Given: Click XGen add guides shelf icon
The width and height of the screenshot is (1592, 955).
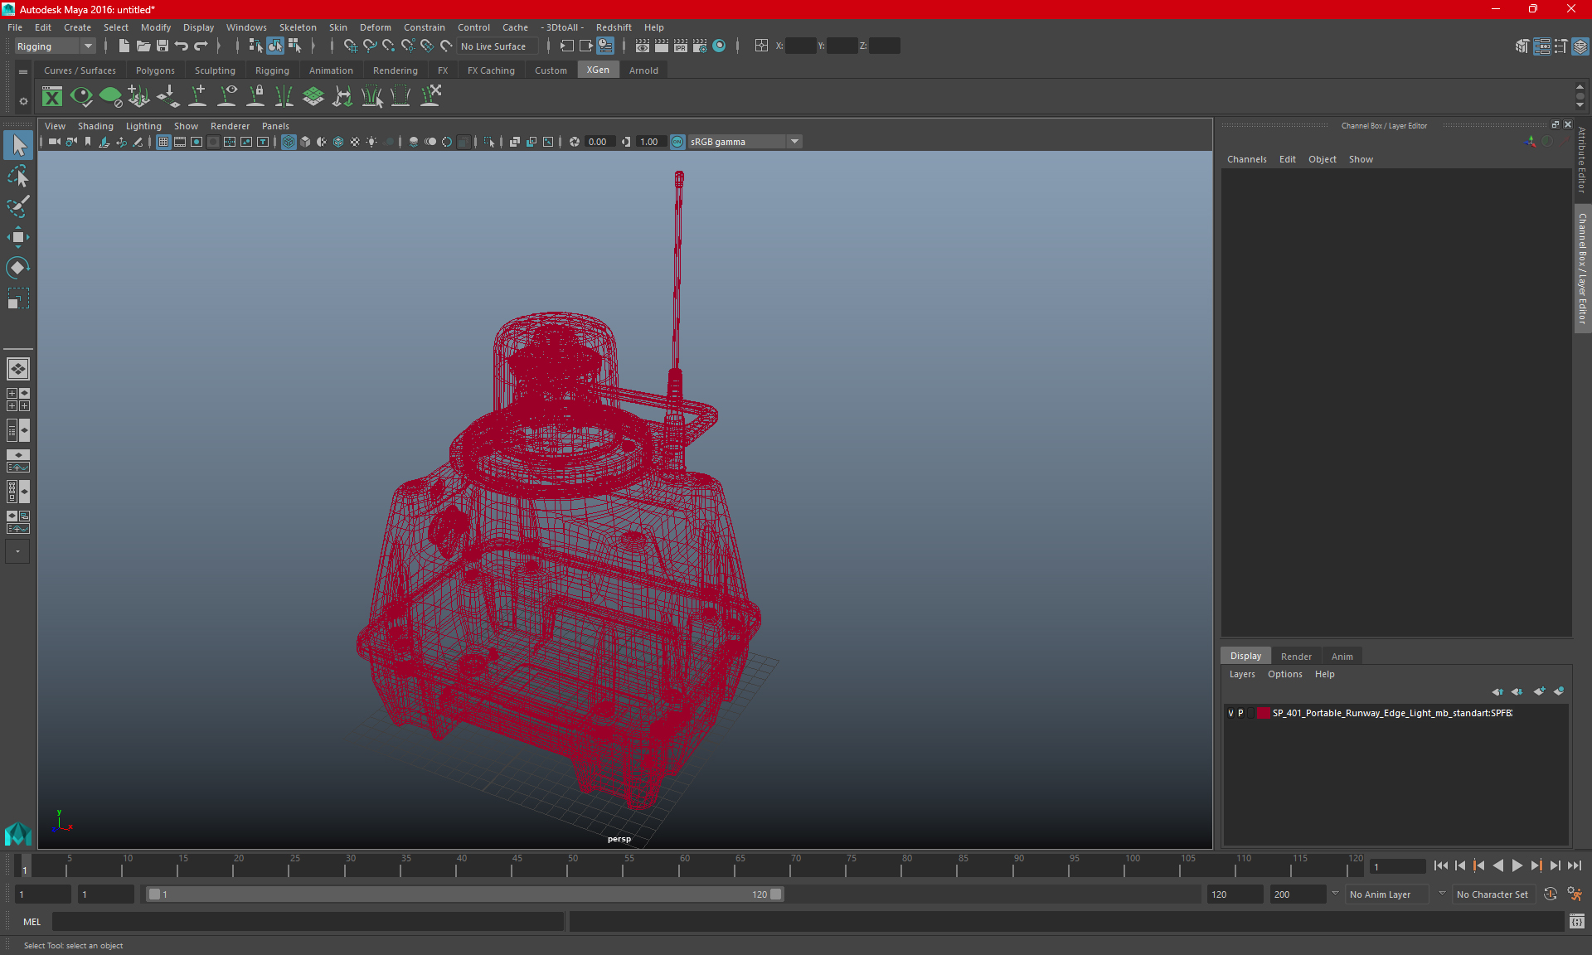Looking at the screenshot, I should point(198,97).
